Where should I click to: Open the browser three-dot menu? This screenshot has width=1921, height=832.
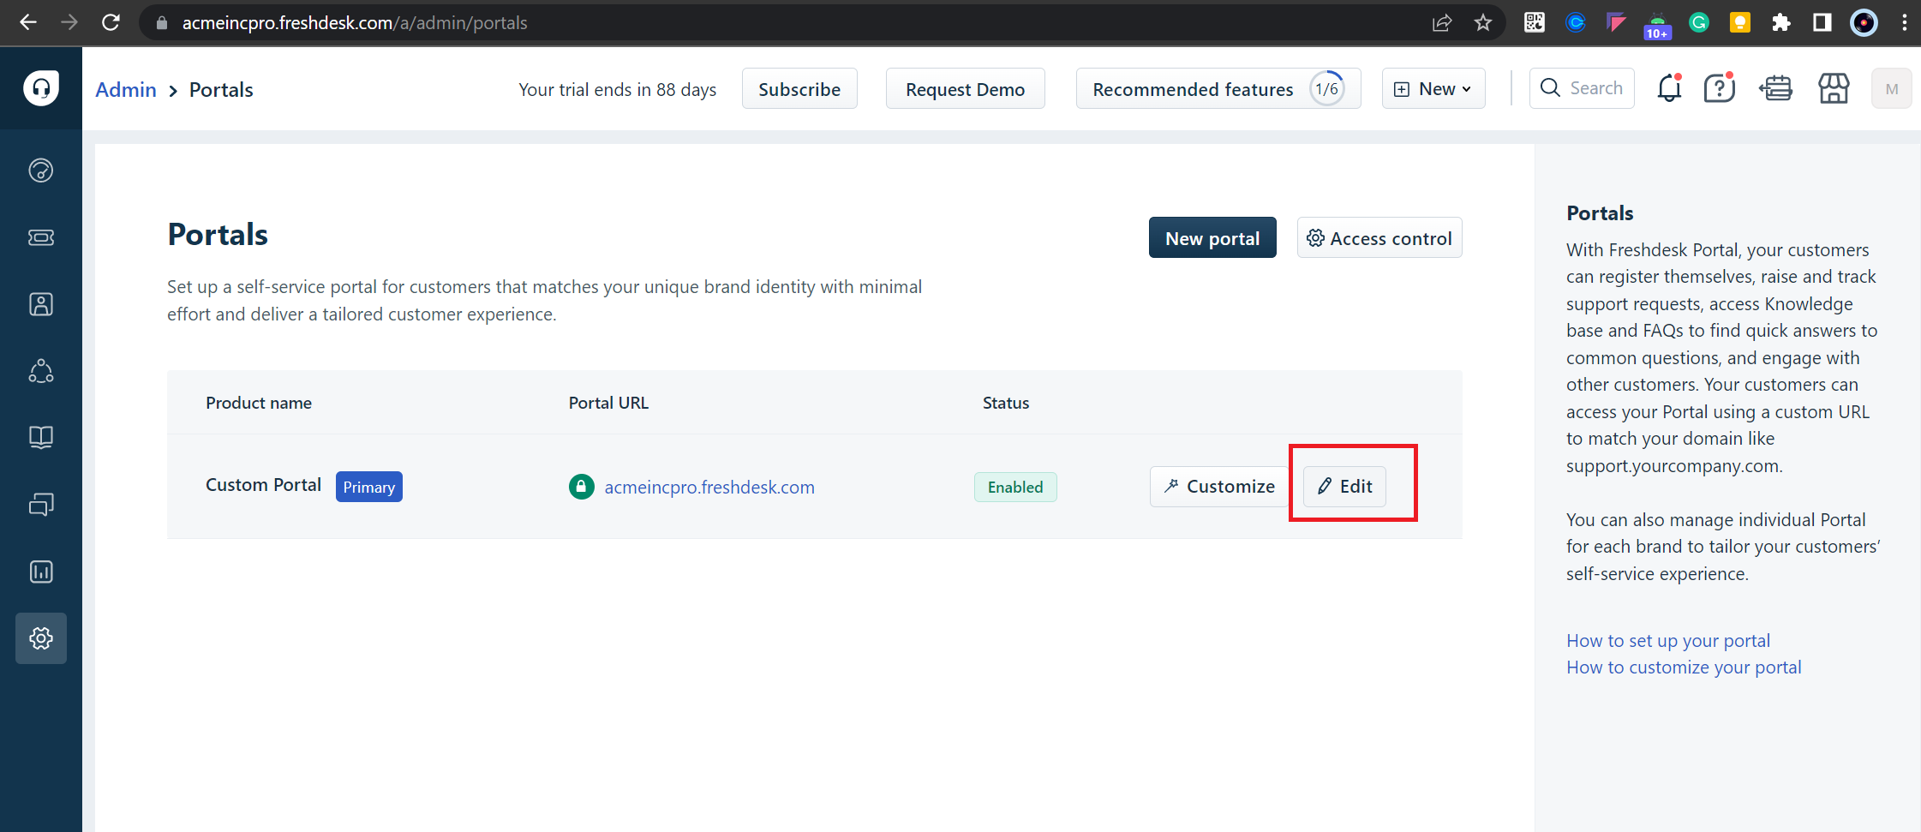tap(1905, 22)
